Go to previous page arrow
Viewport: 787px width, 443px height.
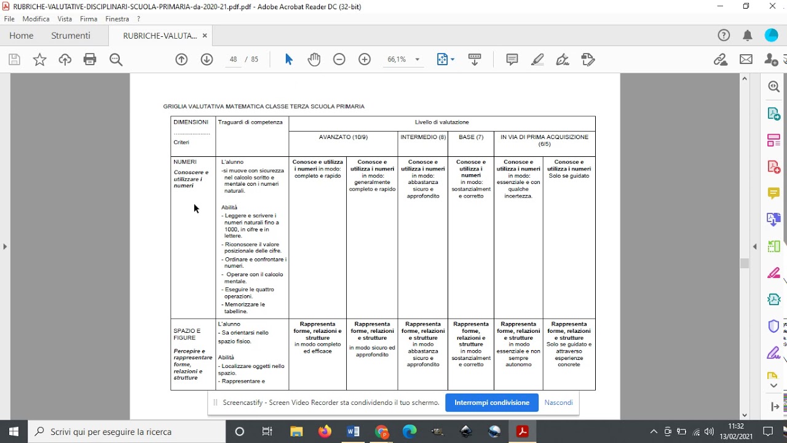coord(181,60)
